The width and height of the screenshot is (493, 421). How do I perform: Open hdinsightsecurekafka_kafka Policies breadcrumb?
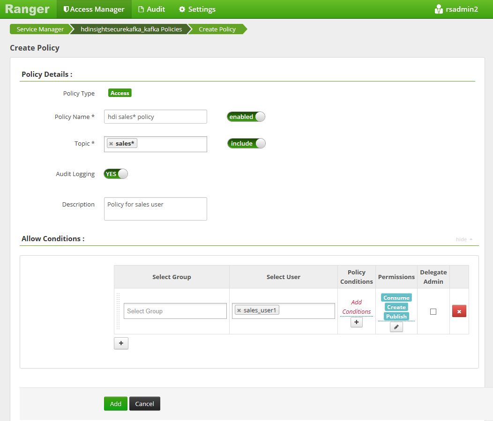tap(131, 29)
